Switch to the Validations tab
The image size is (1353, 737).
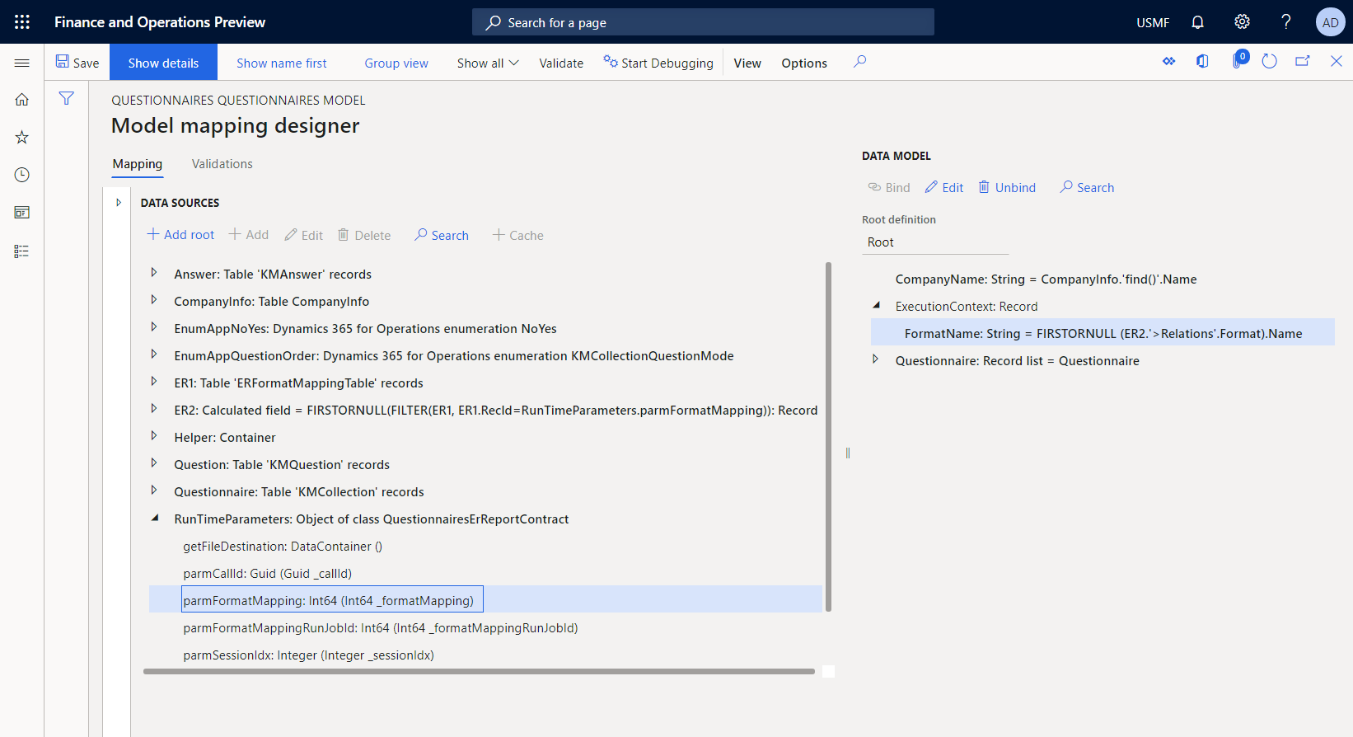click(222, 164)
